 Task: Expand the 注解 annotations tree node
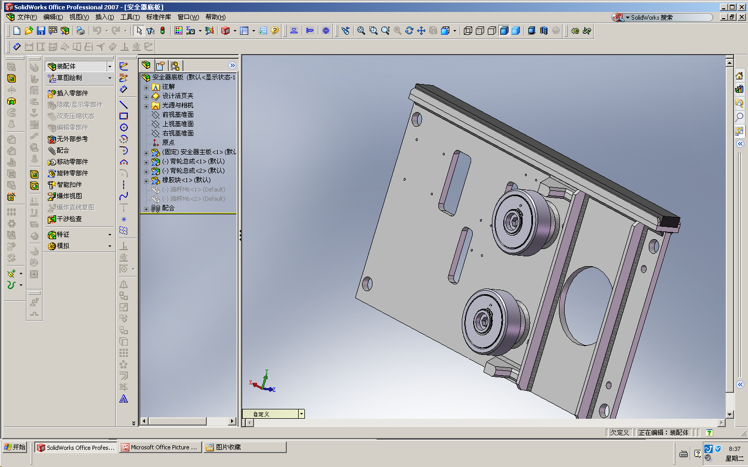pyautogui.click(x=146, y=87)
